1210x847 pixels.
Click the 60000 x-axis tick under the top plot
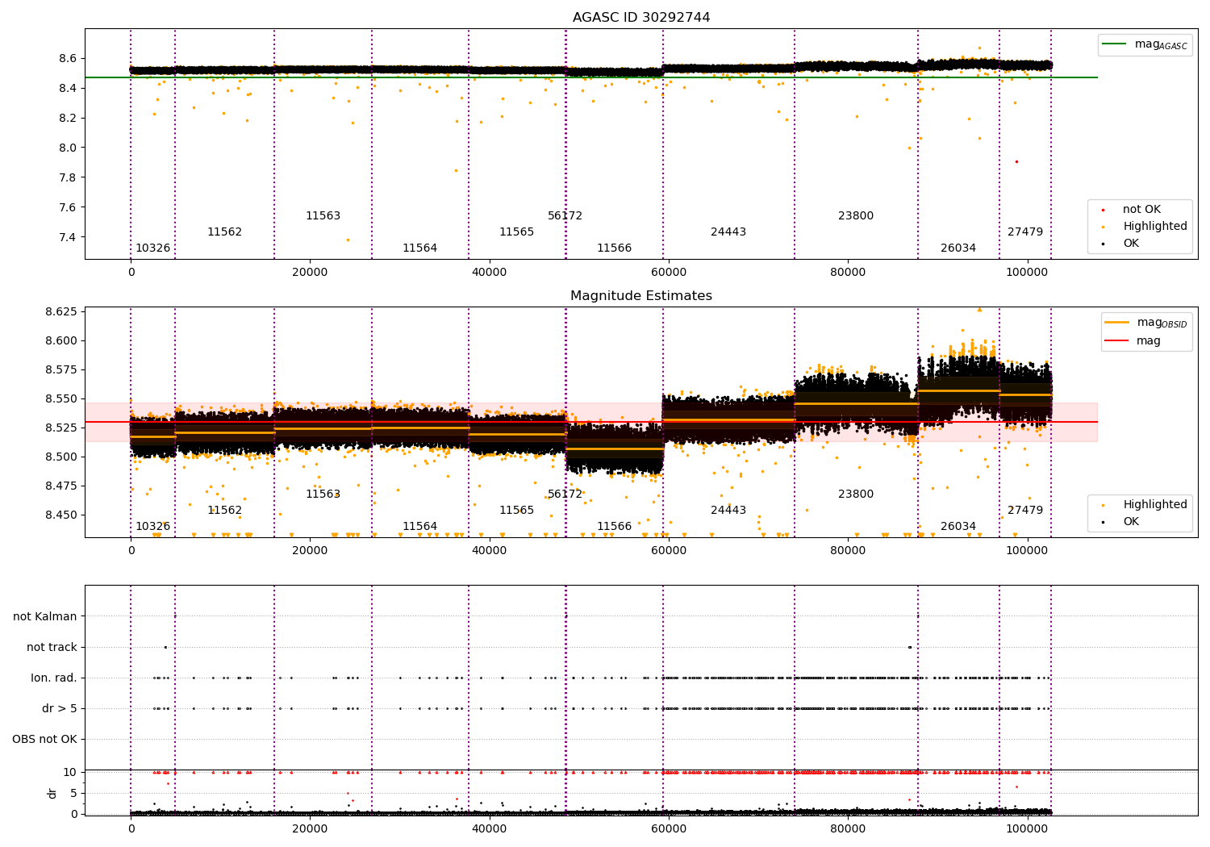(669, 273)
